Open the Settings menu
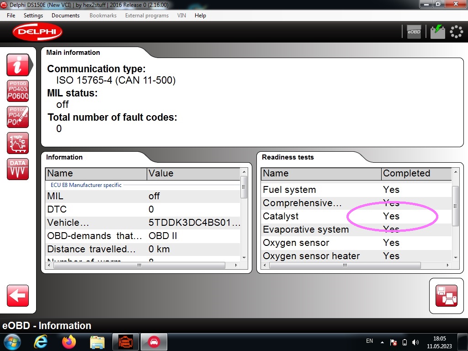Viewport: 468px width, 351px height. (x=33, y=16)
